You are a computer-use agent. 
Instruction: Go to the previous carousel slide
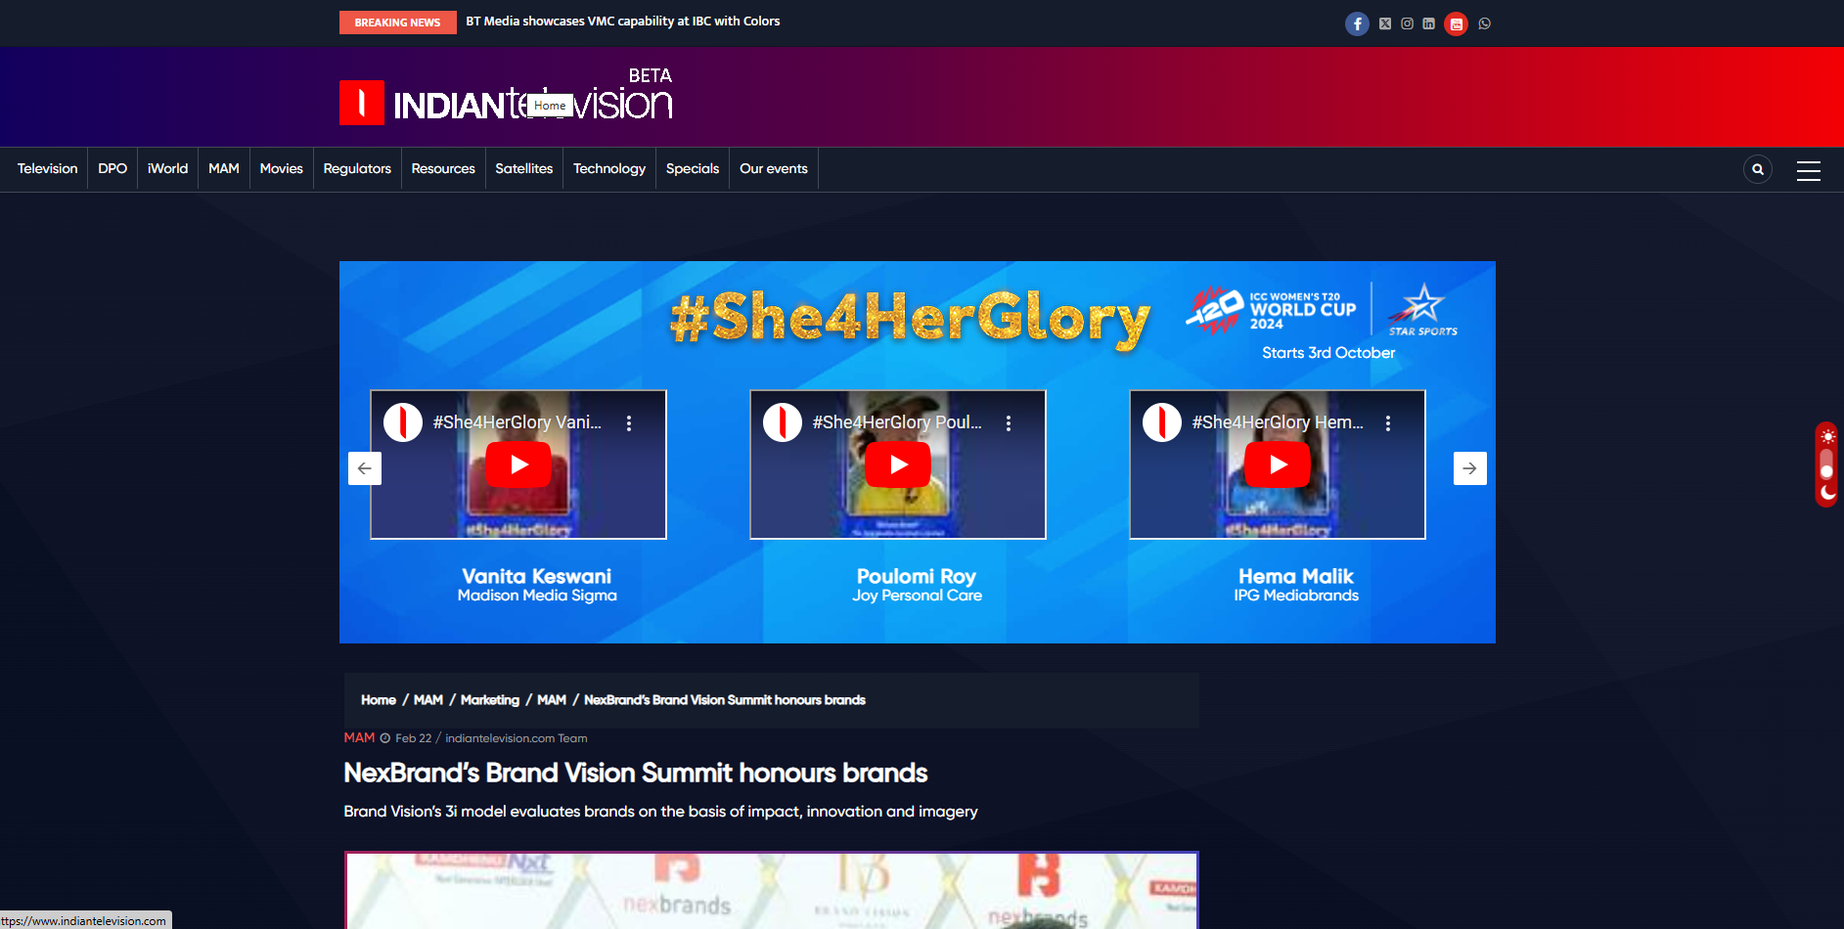click(x=365, y=468)
